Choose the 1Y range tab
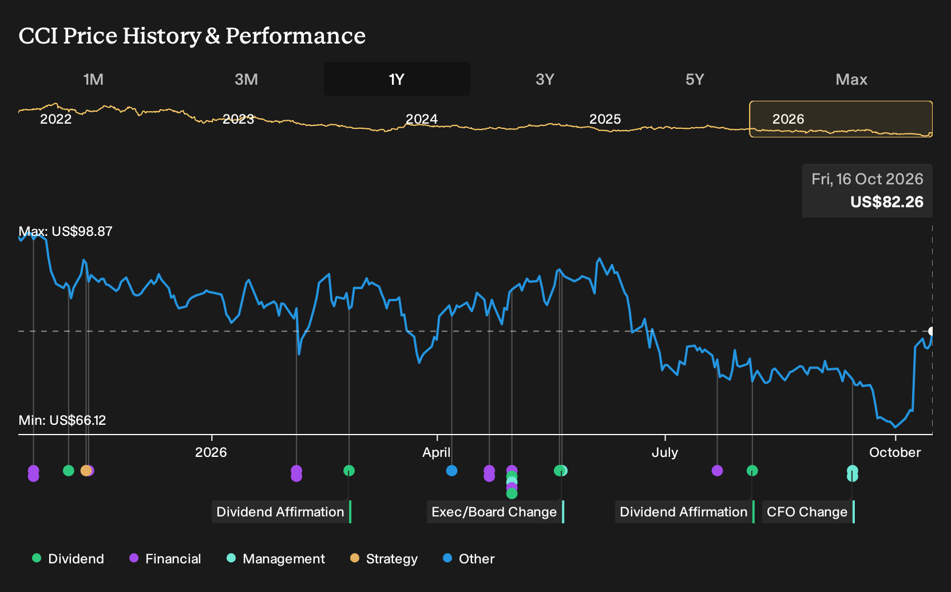Image resolution: width=951 pixels, height=592 pixels. coord(397,79)
